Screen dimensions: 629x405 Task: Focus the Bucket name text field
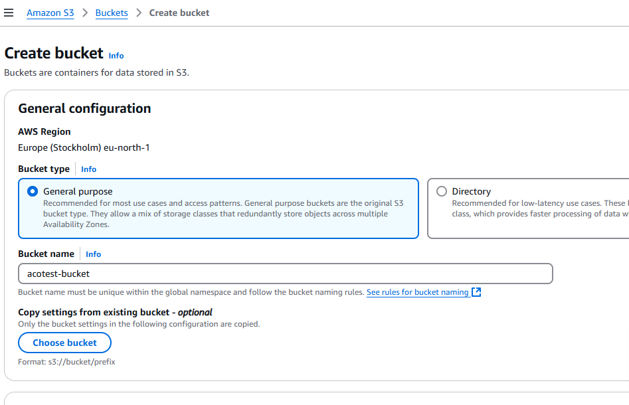(x=285, y=274)
